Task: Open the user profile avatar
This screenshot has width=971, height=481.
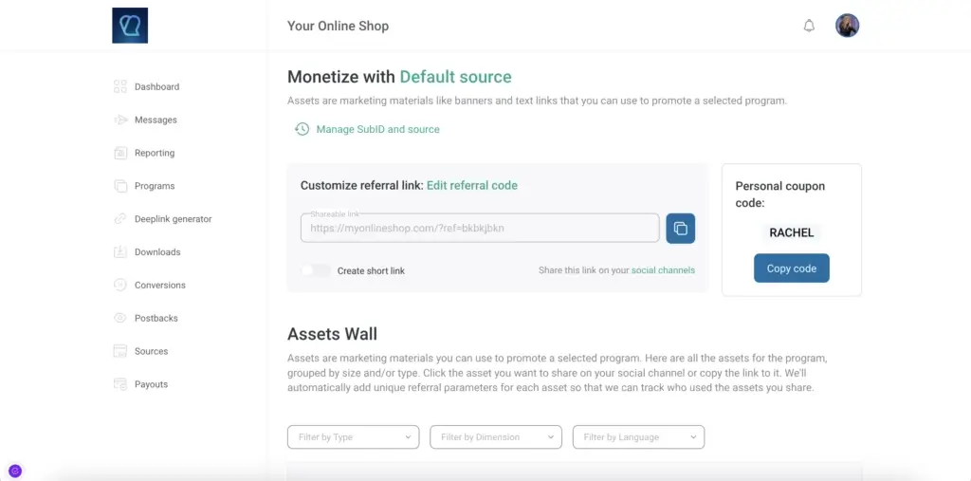Action: point(847,26)
